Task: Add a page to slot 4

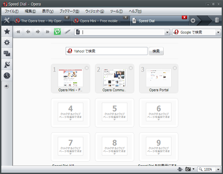Action: click(71, 112)
